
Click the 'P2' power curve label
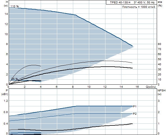135,114
